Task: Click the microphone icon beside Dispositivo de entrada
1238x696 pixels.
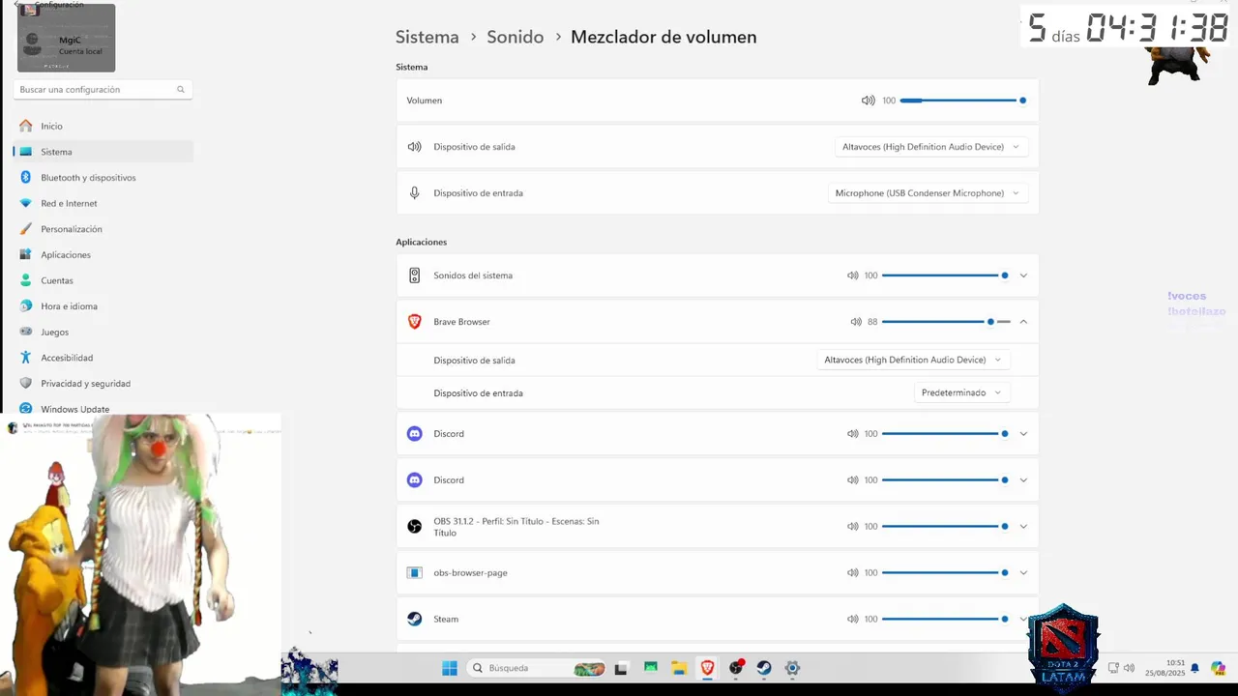Action: pos(414,193)
